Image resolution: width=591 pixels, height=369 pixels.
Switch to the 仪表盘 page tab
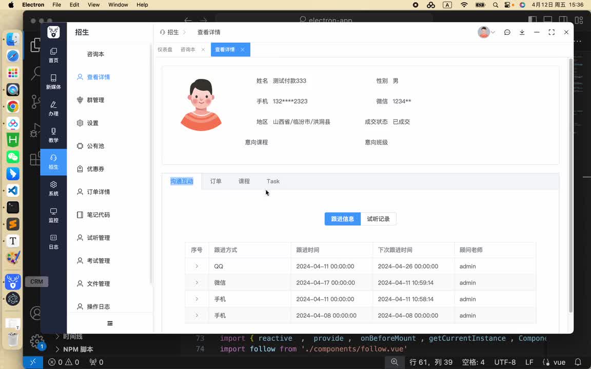pos(165,50)
